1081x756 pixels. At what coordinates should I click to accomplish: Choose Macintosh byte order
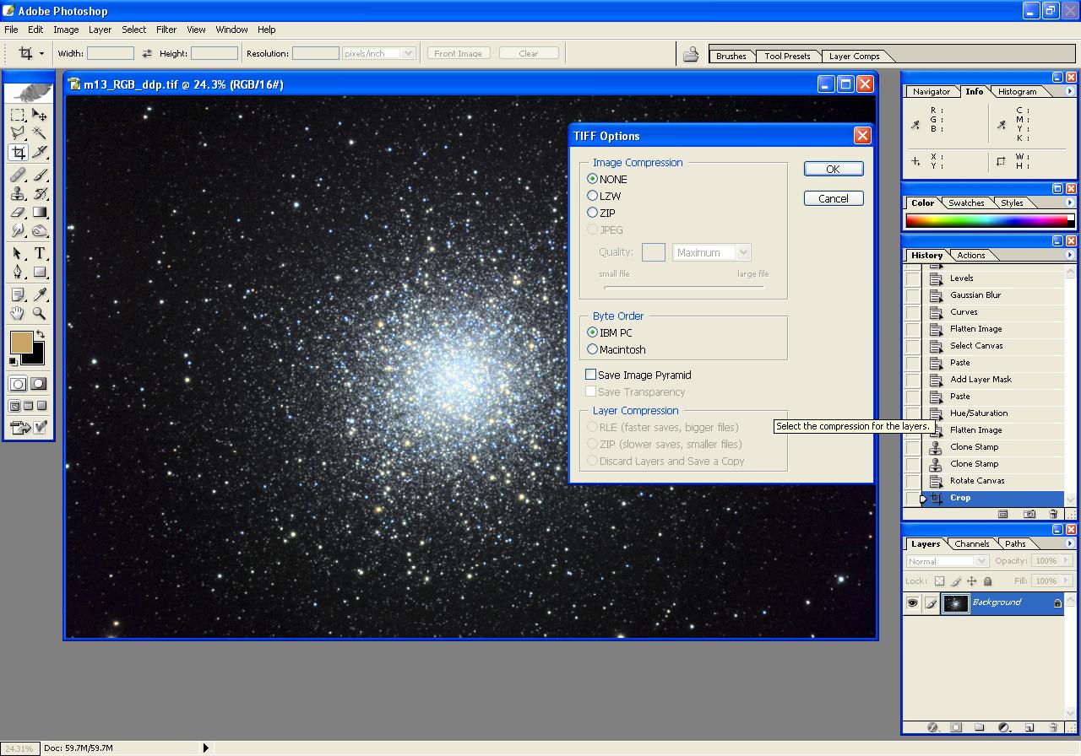tap(593, 349)
